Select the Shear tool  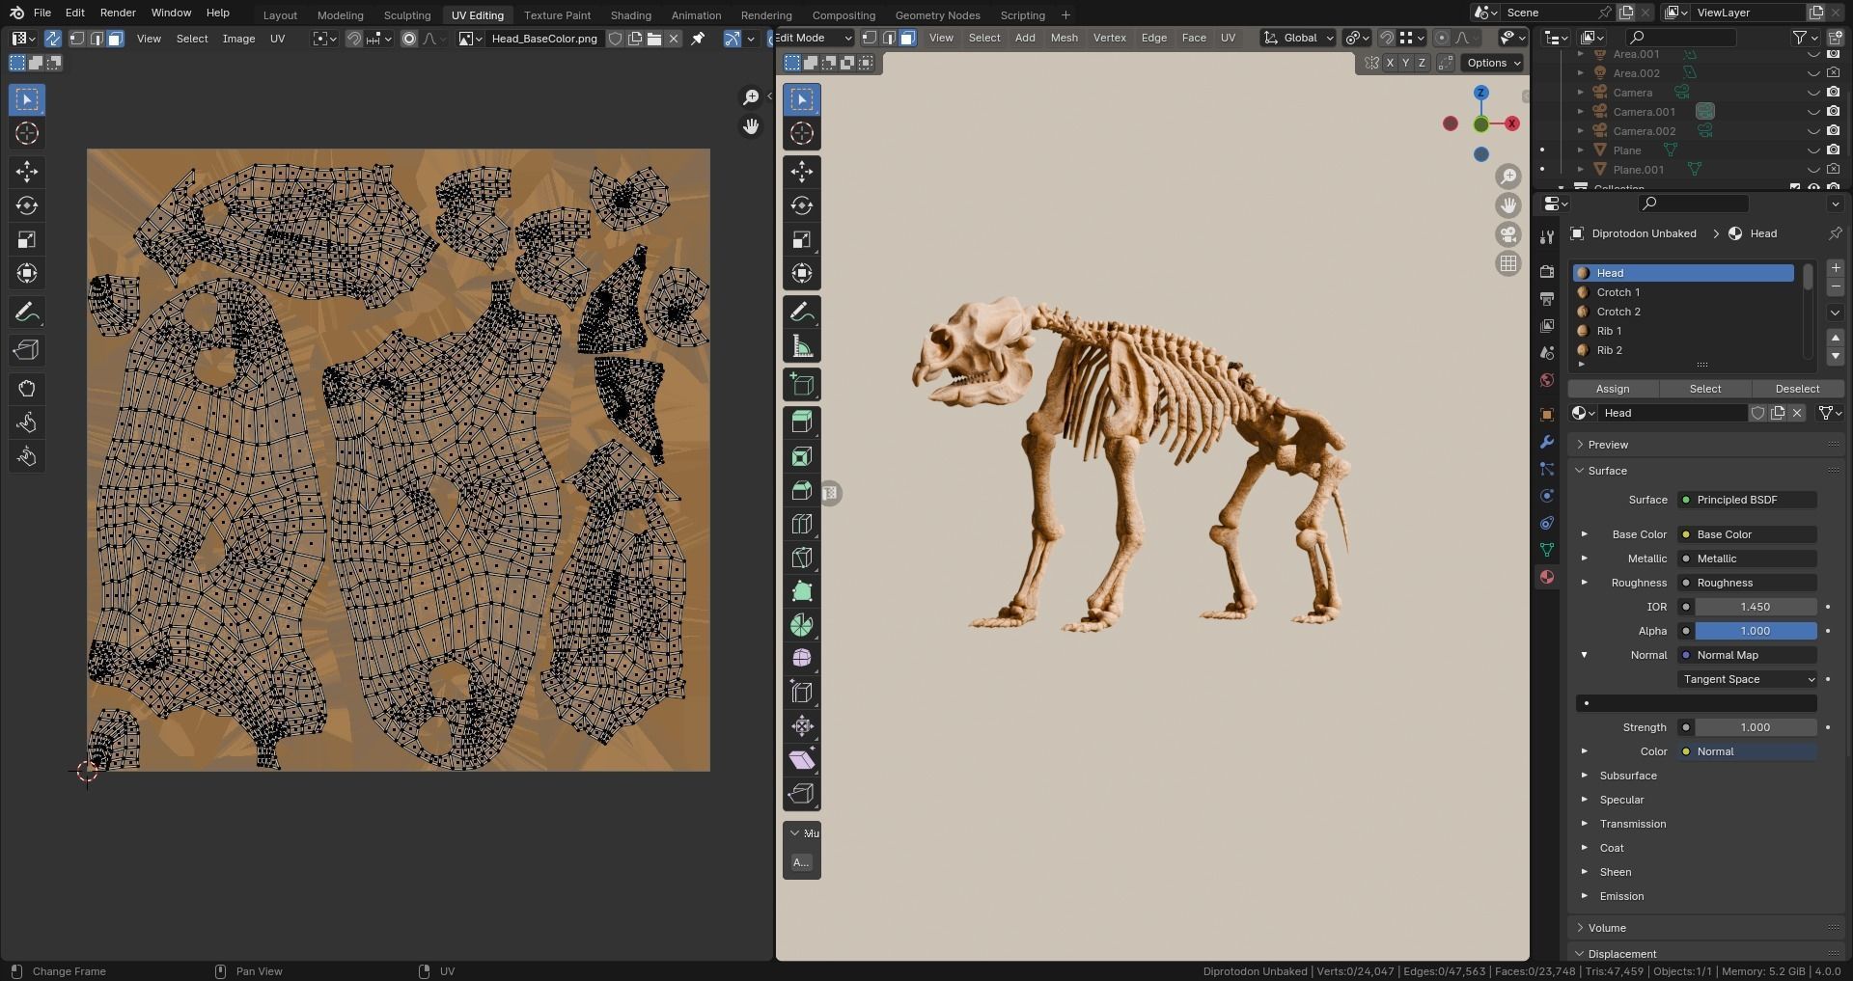[x=802, y=760]
